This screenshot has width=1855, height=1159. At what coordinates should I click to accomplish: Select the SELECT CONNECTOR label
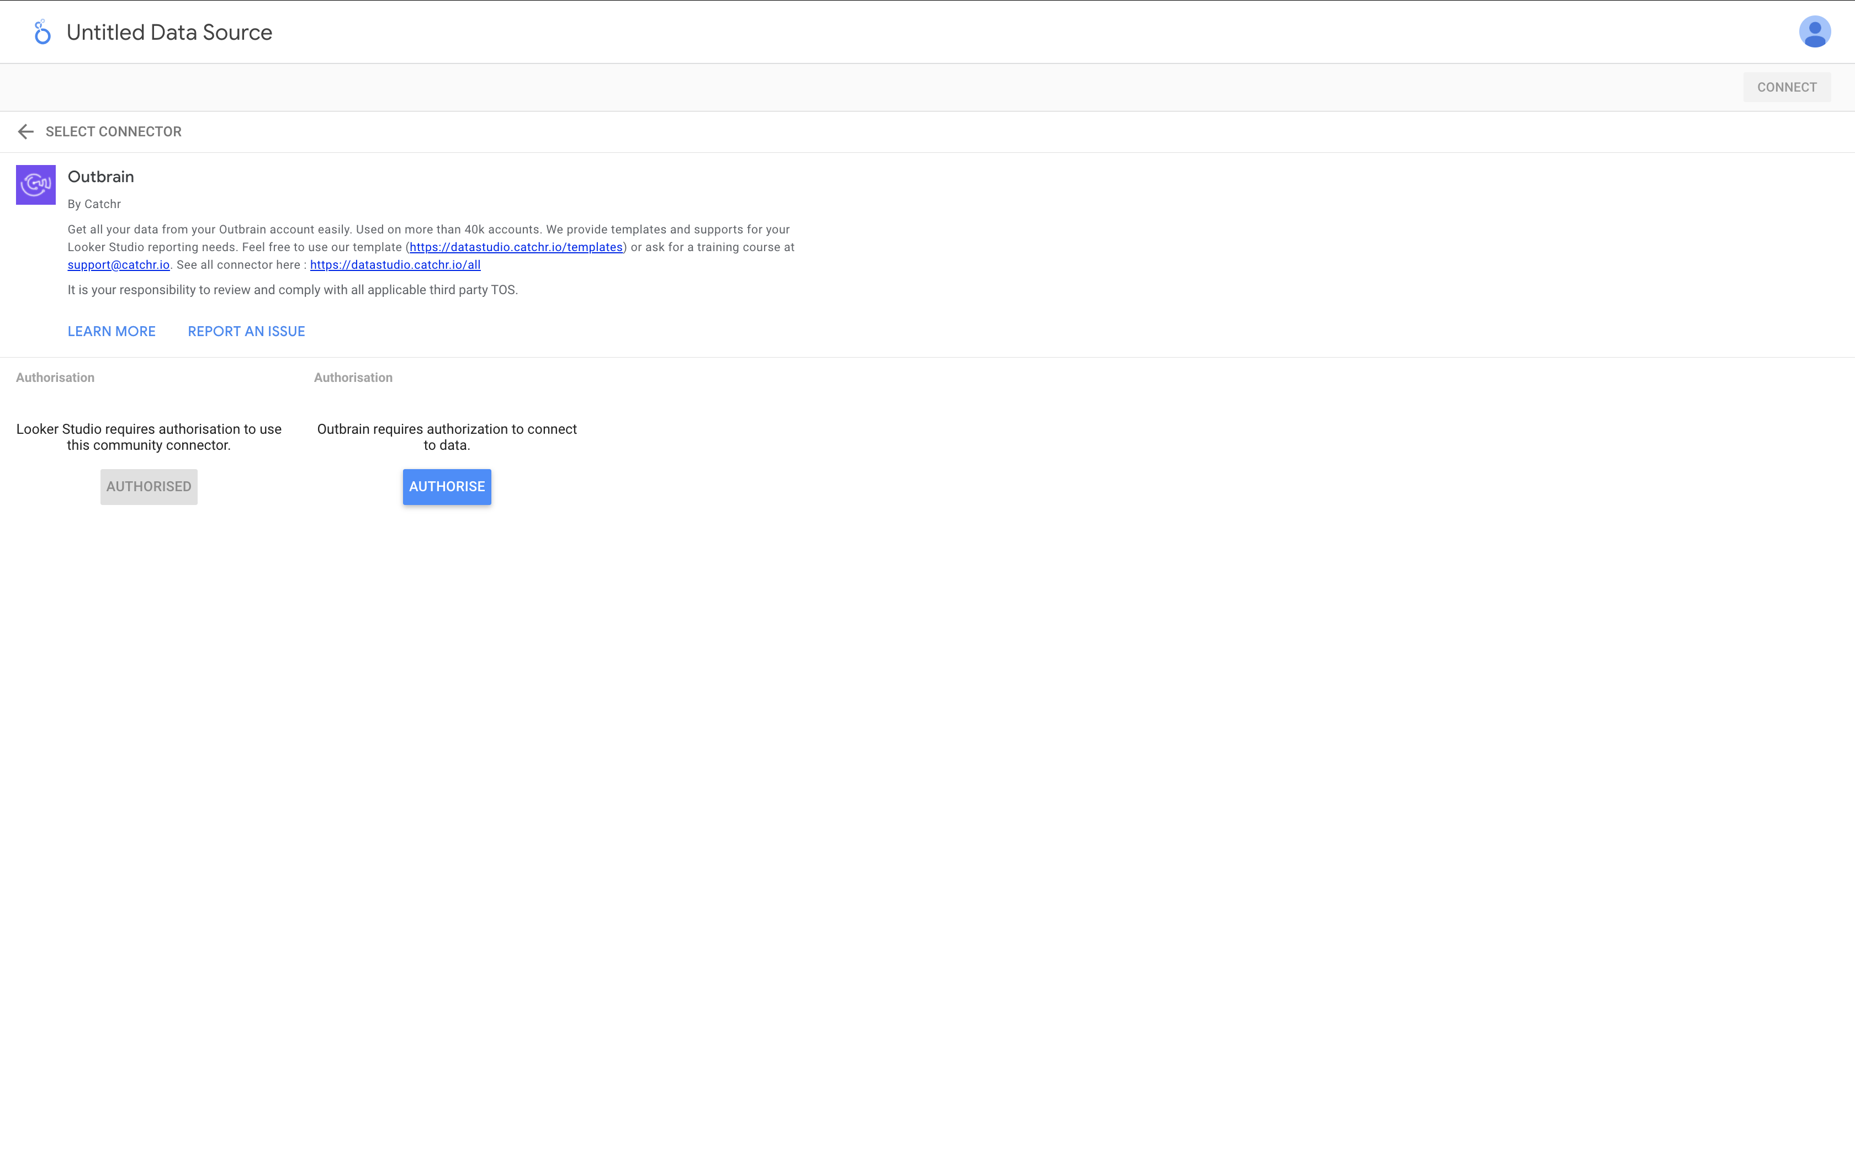(113, 132)
